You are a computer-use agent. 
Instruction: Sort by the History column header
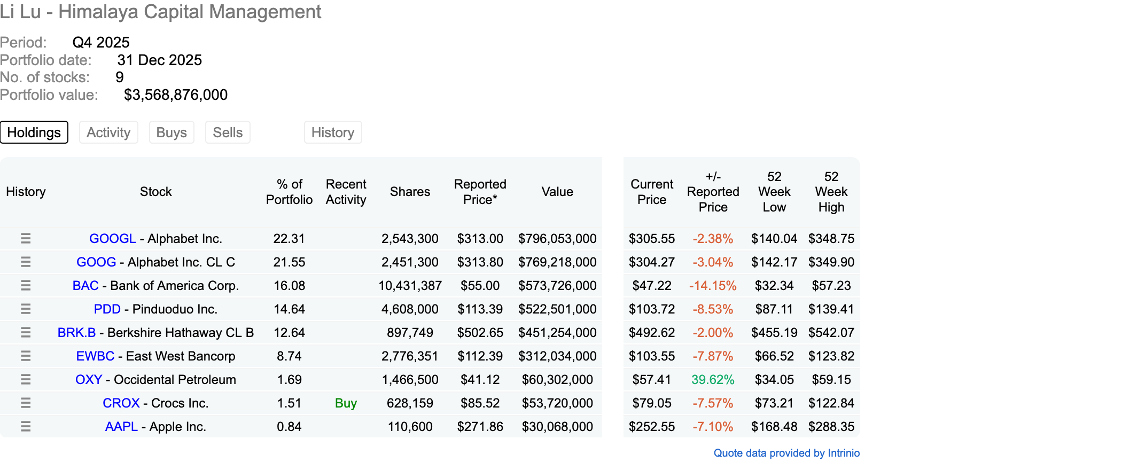coord(26,192)
